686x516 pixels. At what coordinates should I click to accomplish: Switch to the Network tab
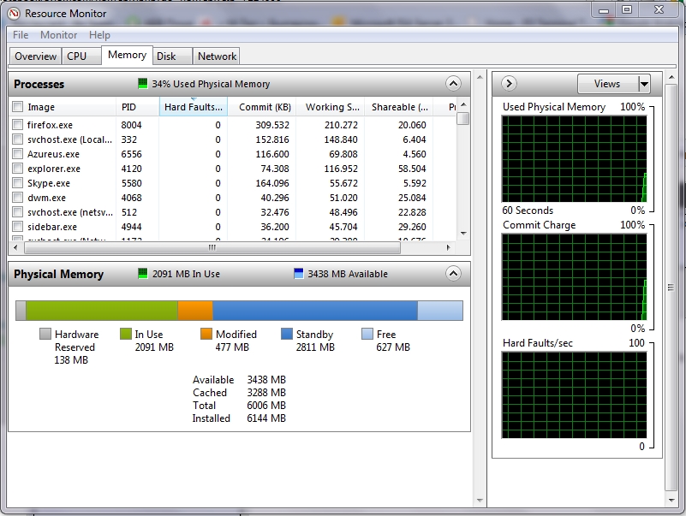pos(217,56)
